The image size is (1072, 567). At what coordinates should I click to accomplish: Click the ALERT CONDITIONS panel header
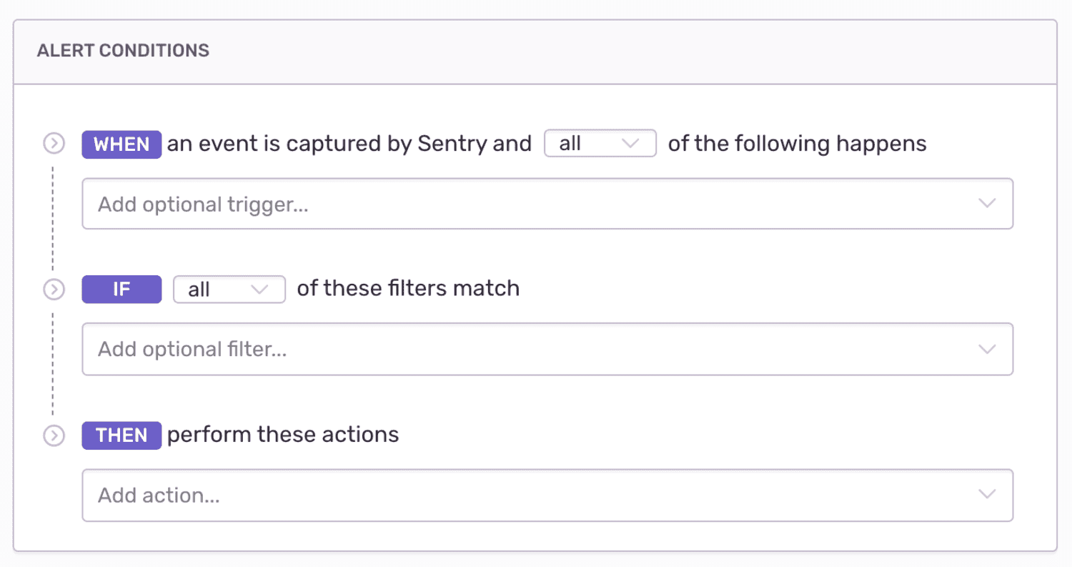tap(123, 51)
